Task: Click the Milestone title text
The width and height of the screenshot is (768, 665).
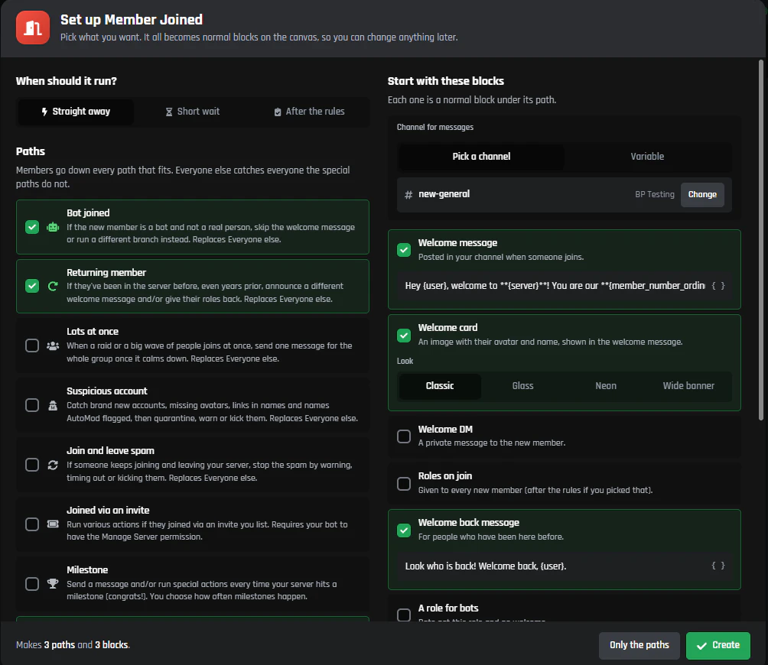Action: click(x=87, y=570)
